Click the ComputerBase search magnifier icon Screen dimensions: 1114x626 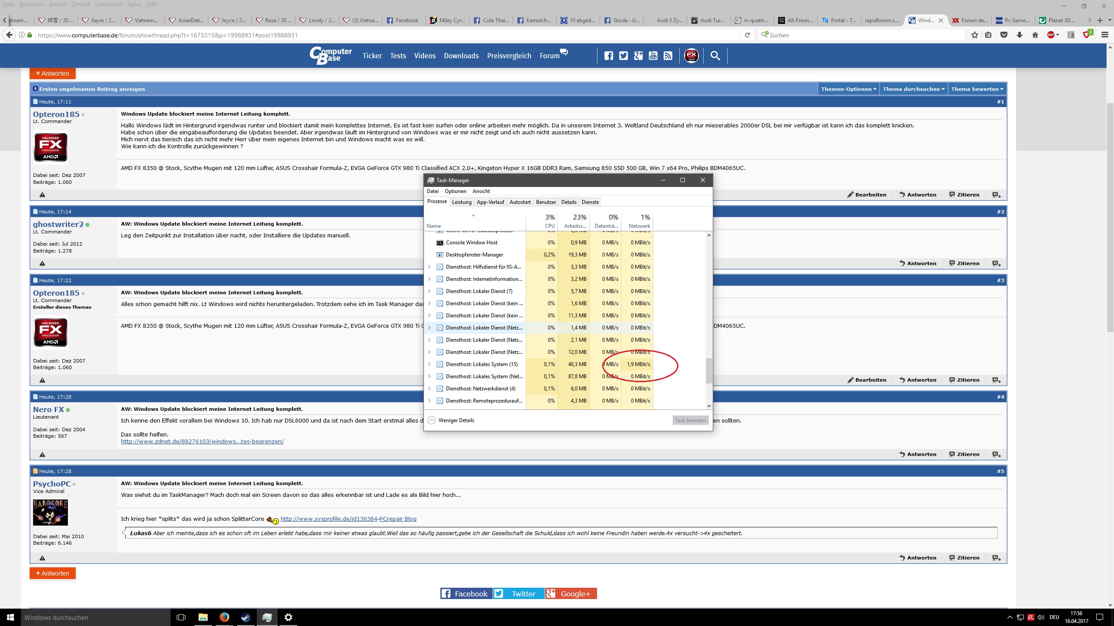(715, 56)
